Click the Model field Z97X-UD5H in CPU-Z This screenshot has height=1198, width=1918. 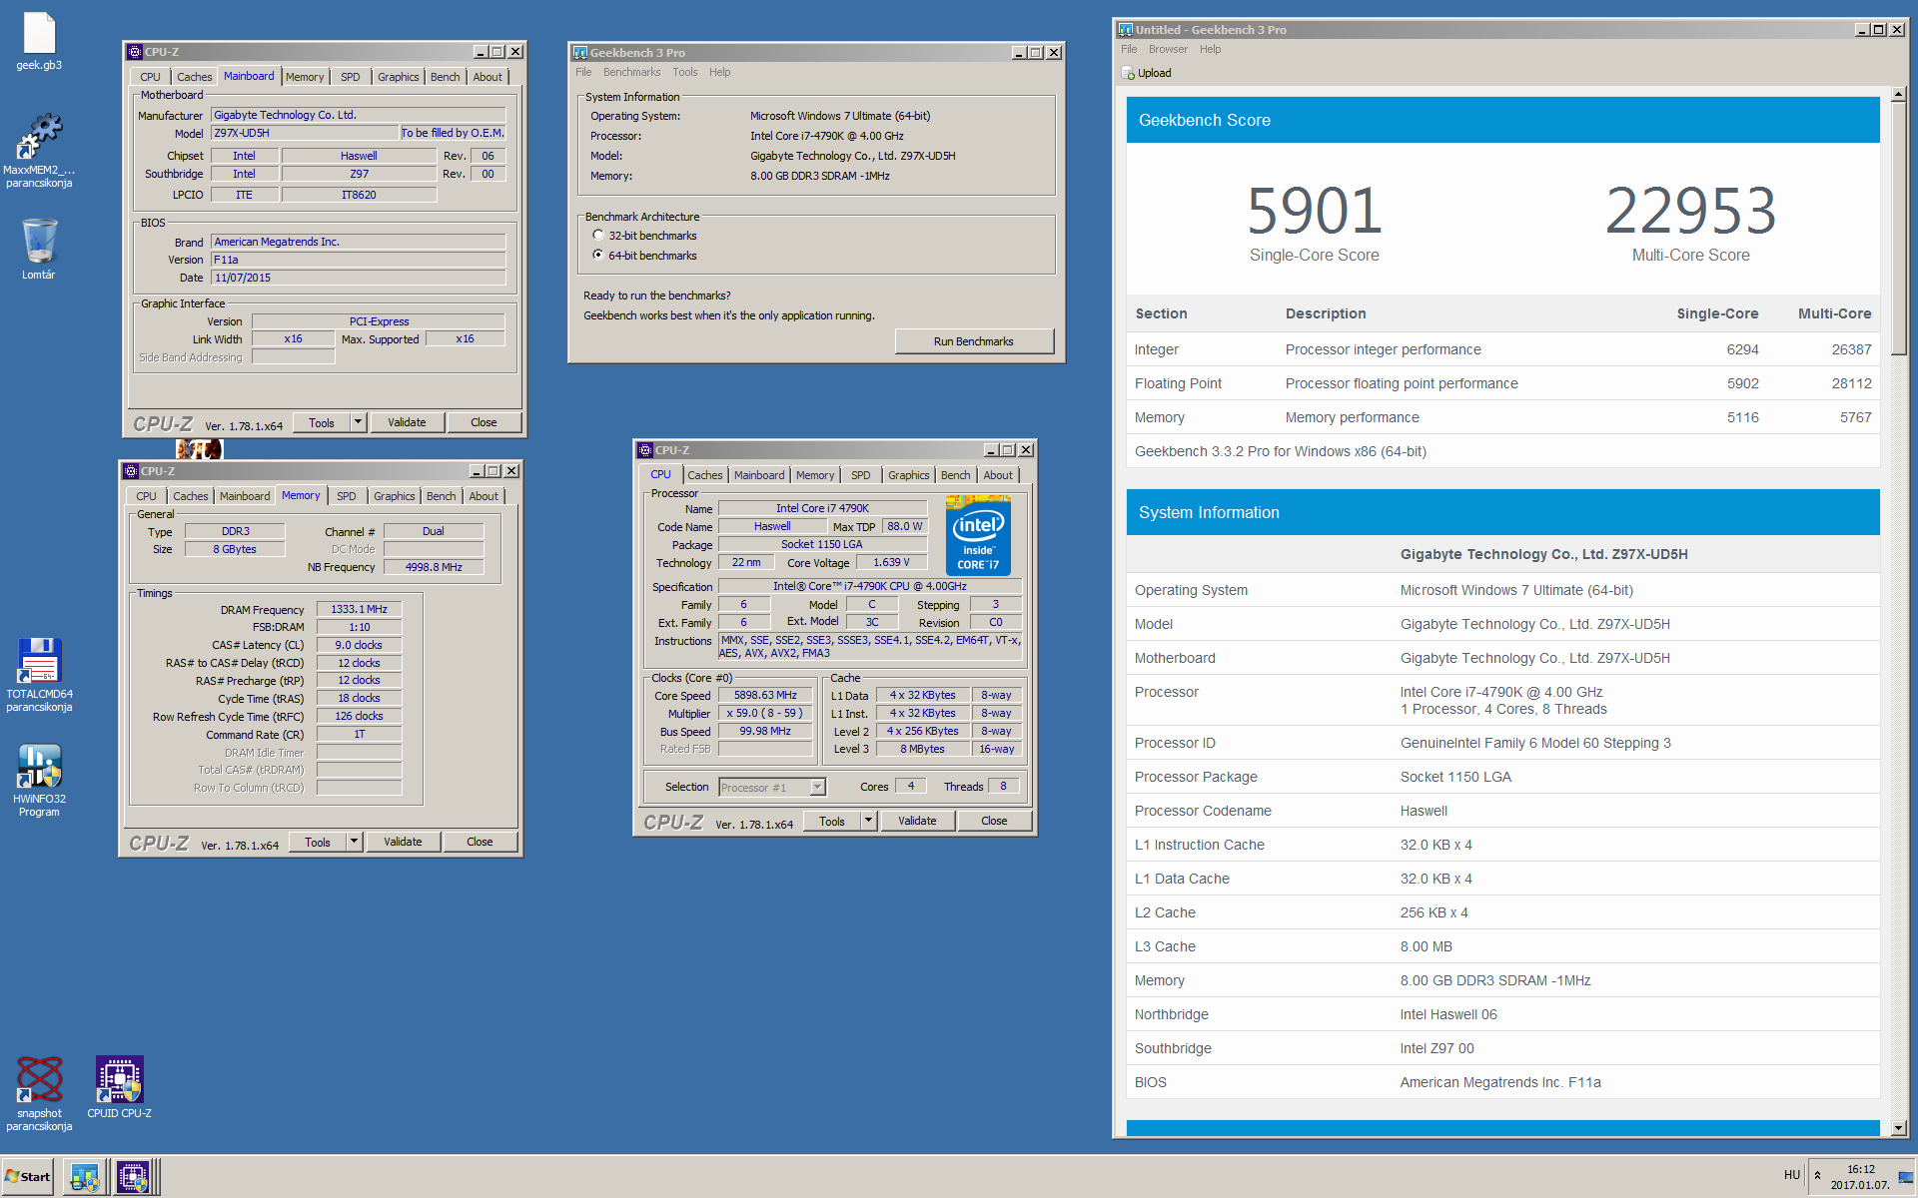click(x=304, y=133)
